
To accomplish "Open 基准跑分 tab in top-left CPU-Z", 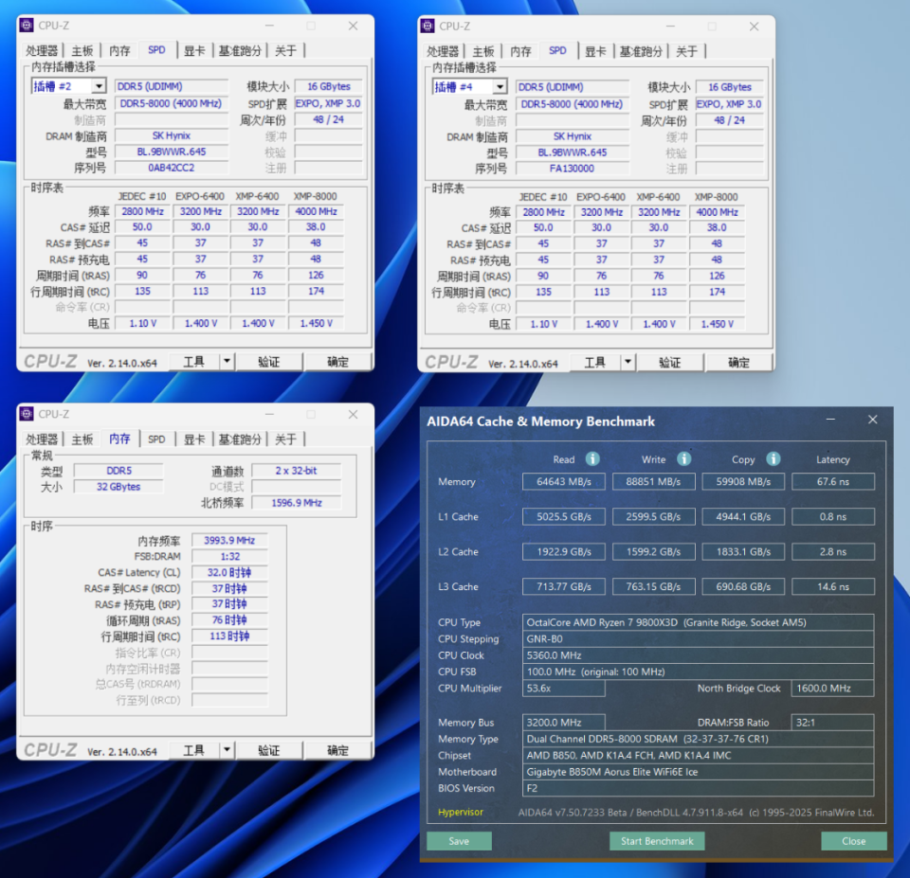I will 240,51.
